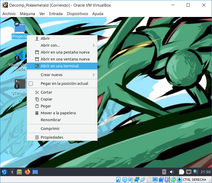The width and height of the screenshot is (212, 183).
Task: Choose 'Mover a la papelera'
Action: pos(58,113)
